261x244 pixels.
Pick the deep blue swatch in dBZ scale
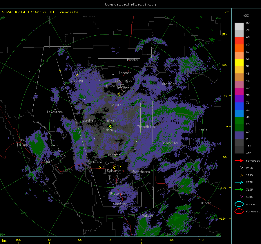[239, 106]
